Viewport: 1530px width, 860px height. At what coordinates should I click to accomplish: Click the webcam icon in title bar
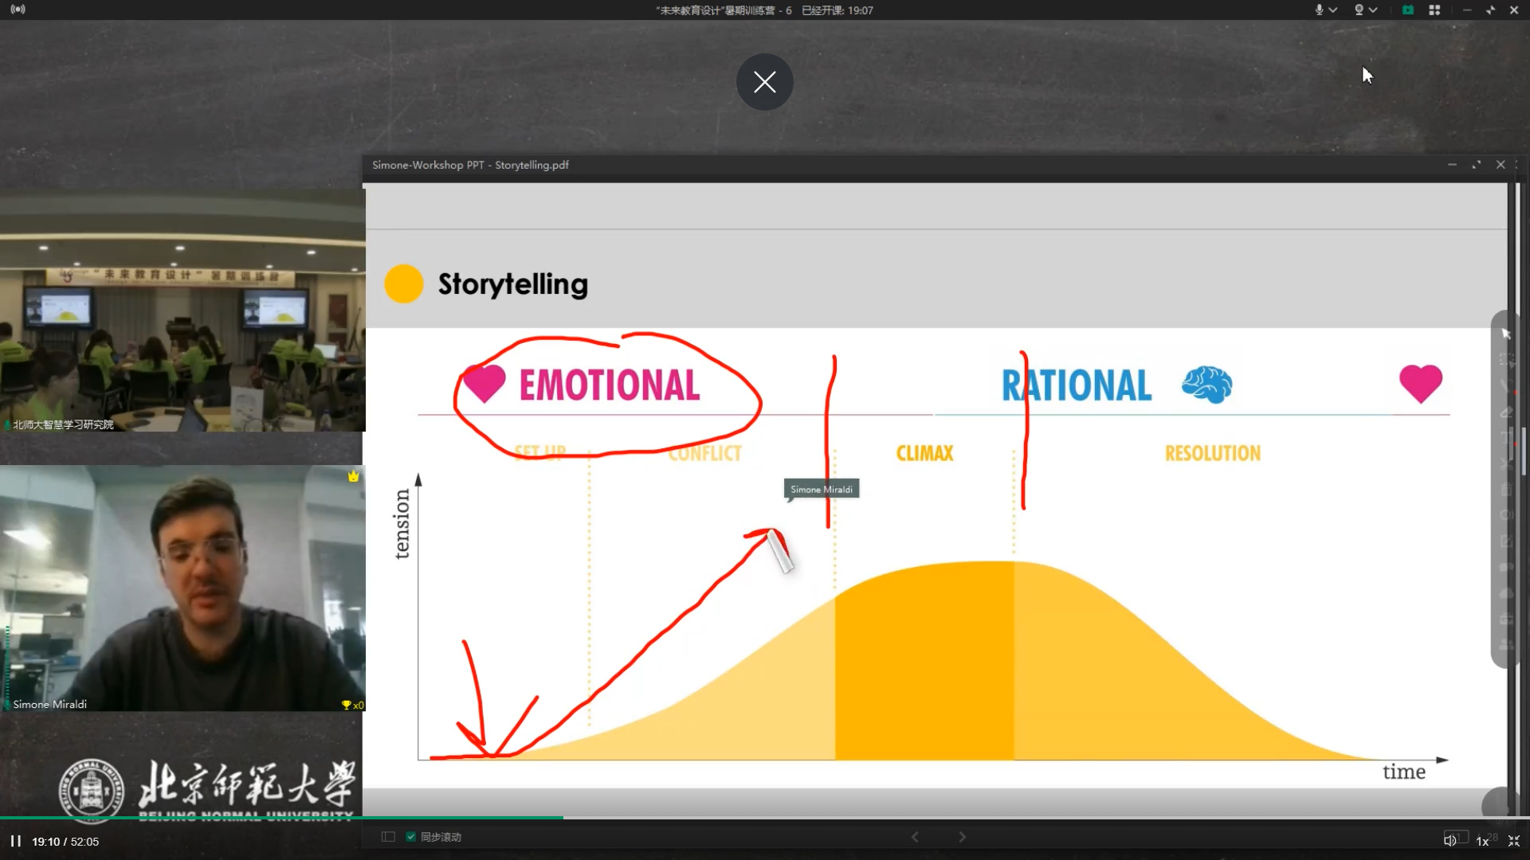(1359, 10)
